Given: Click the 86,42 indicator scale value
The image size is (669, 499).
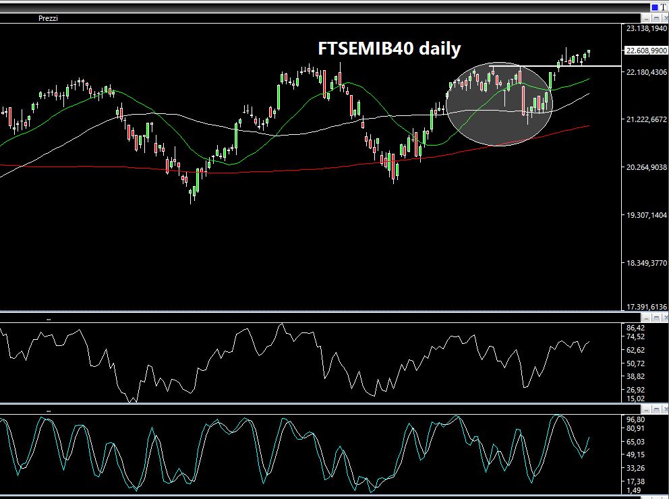Looking at the screenshot, I should (636, 328).
